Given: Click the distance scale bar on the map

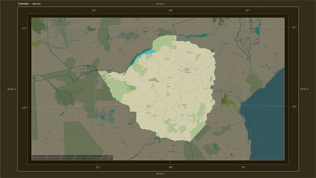Looking at the screenshot, I should [x=72, y=158].
